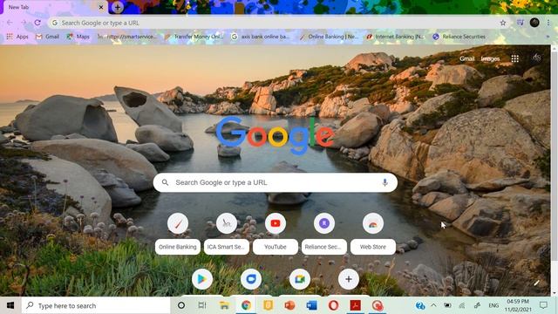Open the Reliance Sec... shortcut tile

323,233
